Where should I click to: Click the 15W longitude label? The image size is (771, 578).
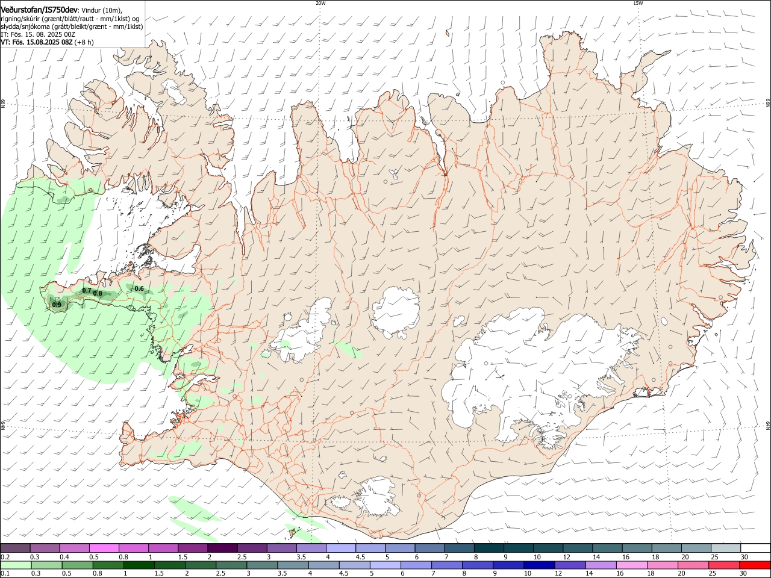coord(638,3)
